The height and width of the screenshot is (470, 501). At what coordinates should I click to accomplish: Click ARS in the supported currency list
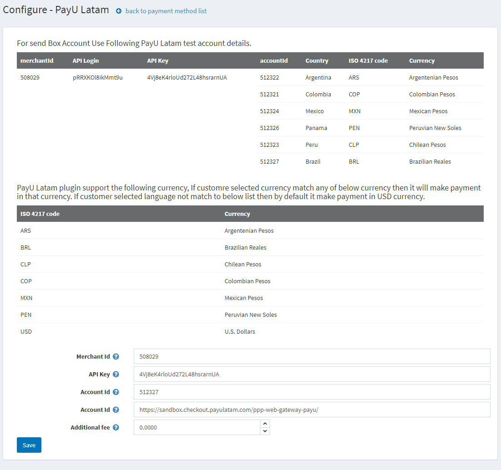tap(26, 231)
